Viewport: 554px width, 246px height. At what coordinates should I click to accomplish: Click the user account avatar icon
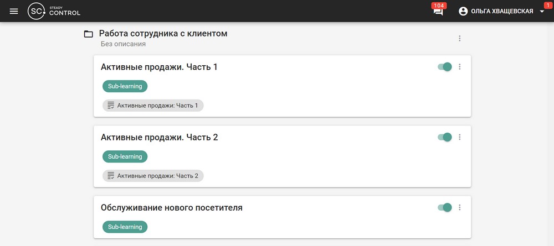[x=463, y=11]
